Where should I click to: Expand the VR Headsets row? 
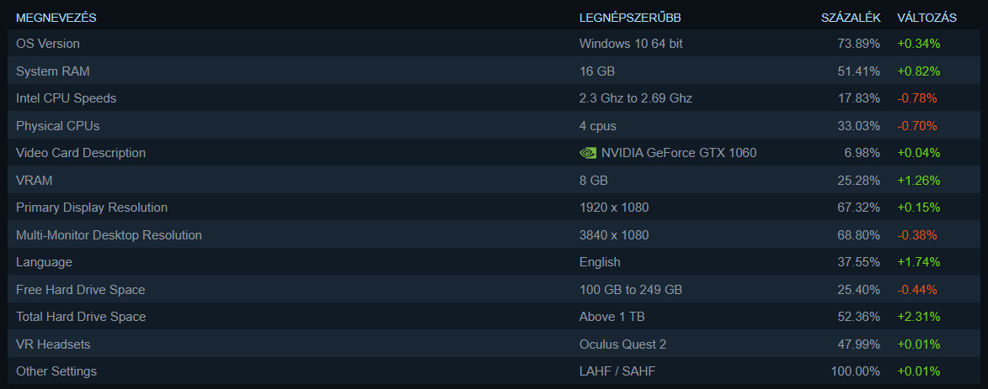(53, 344)
